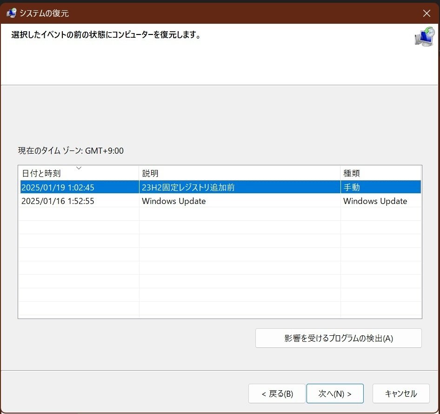This screenshot has height=414, width=440.
Task: Go back with the 戻る(B) button
Action: [x=277, y=394]
